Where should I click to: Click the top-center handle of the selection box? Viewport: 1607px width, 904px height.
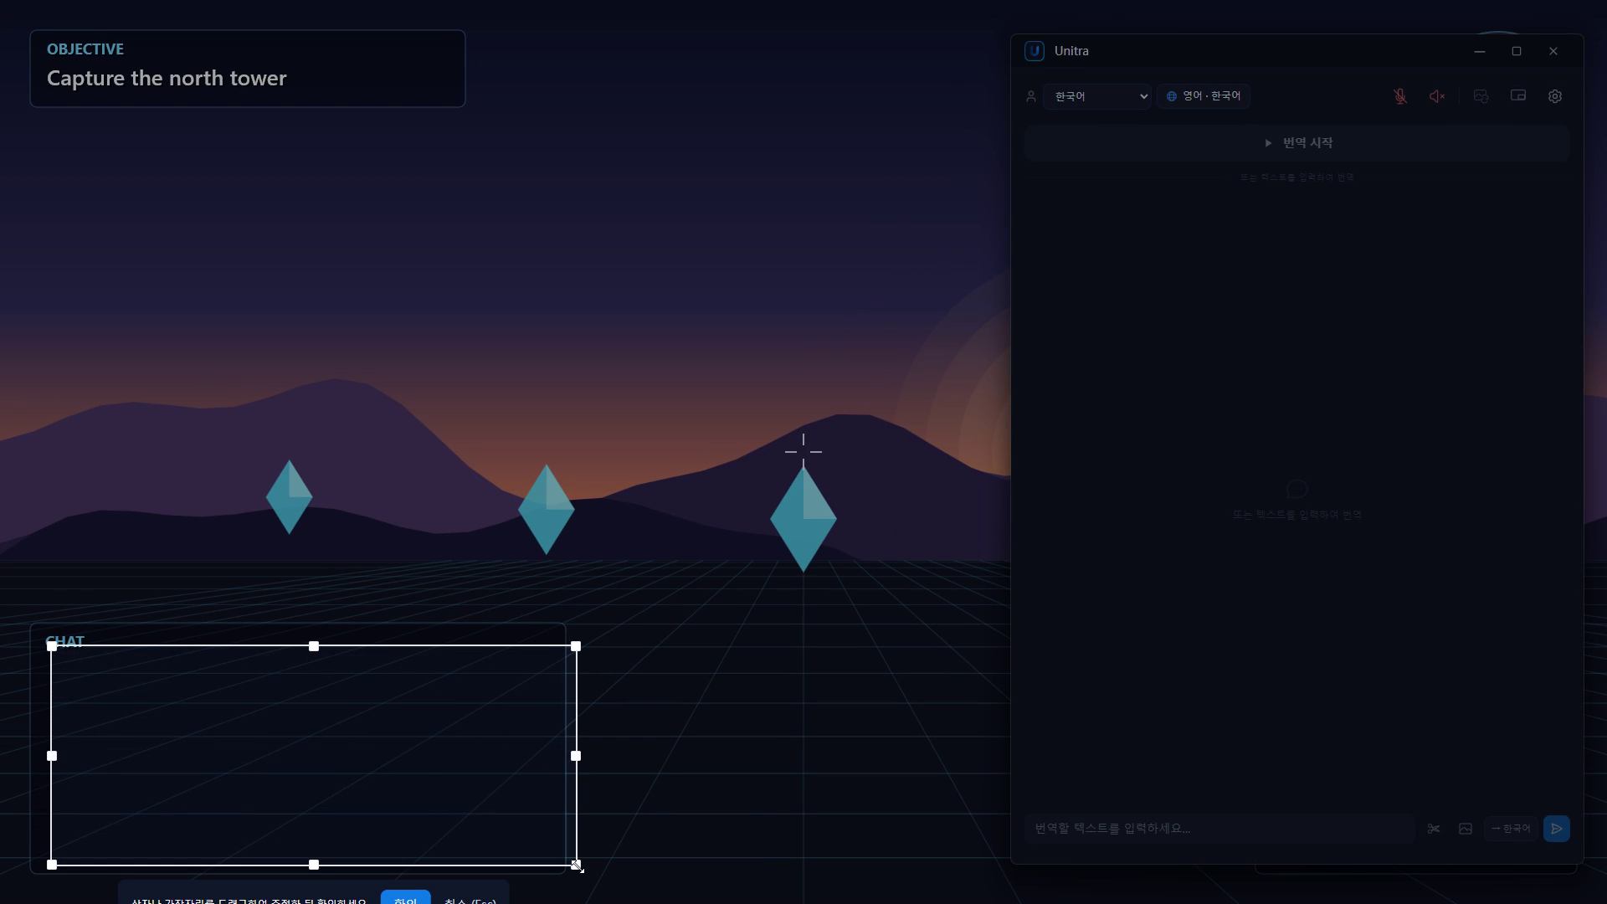(314, 646)
